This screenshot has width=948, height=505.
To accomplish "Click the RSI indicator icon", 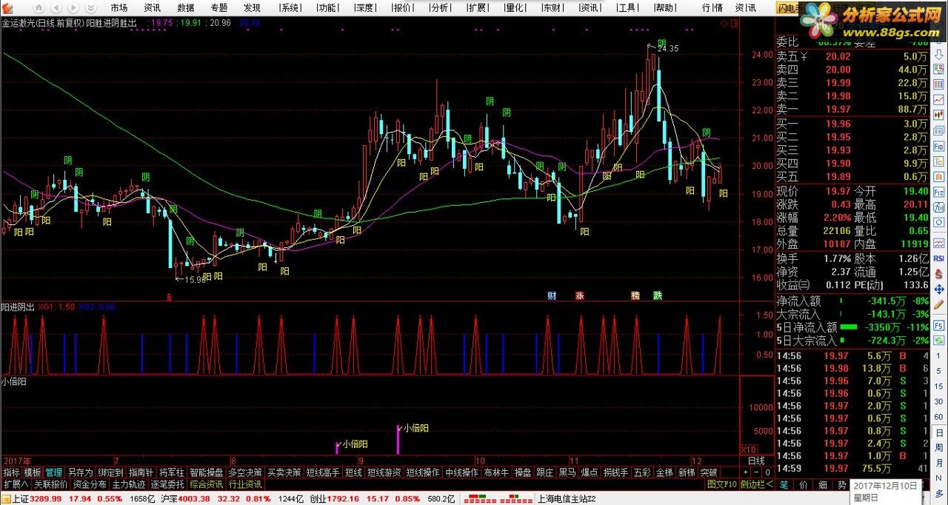I will coord(938,258).
